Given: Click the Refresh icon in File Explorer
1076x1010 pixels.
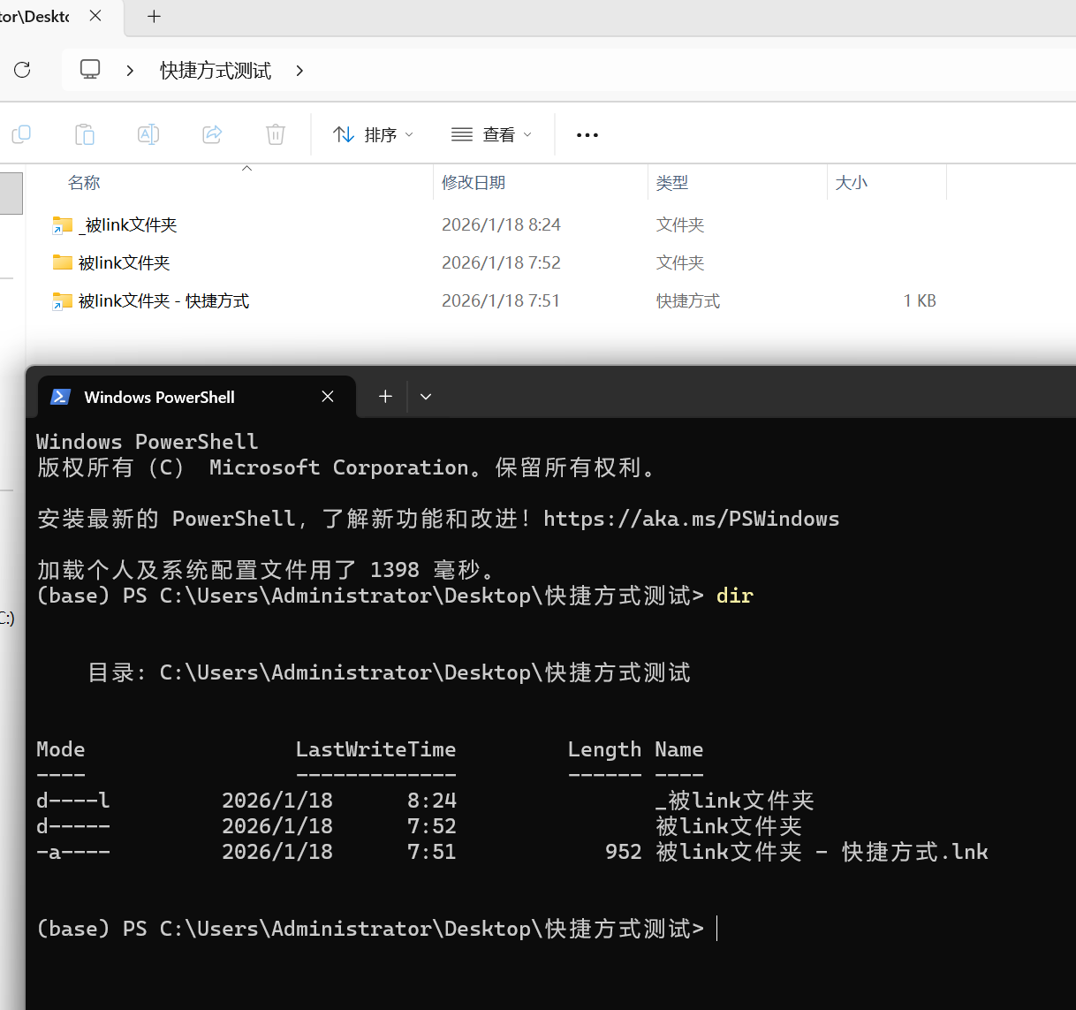Looking at the screenshot, I should [22, 70].
